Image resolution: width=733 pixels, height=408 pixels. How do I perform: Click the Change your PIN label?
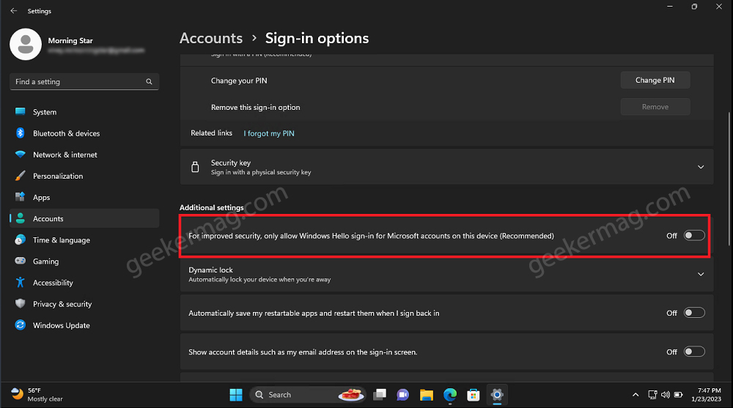[239, 81]
